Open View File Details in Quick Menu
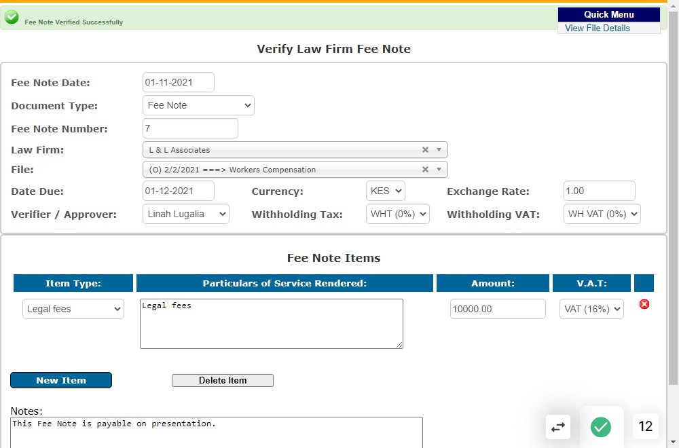The image size is (679, 448). tap(597, 28)
